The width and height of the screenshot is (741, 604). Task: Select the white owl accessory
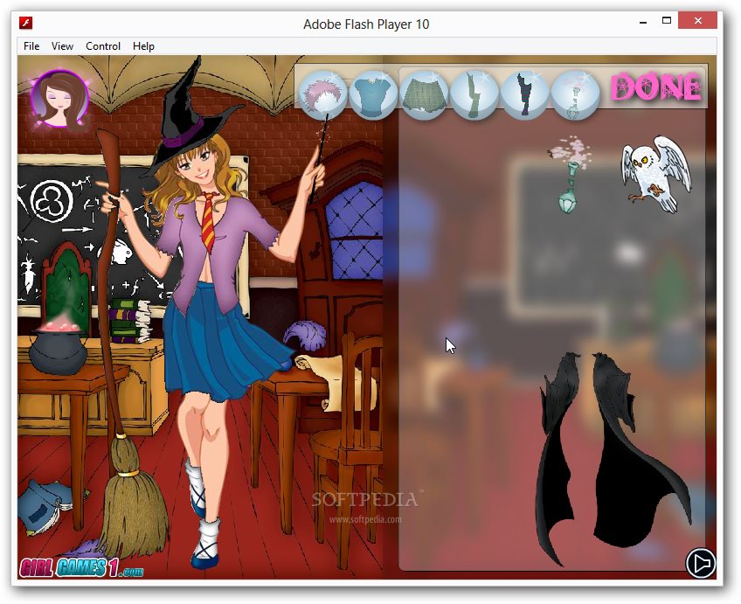656,174
